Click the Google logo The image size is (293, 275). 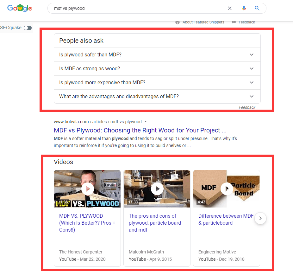pyautogui.click(x=20, y=8)
